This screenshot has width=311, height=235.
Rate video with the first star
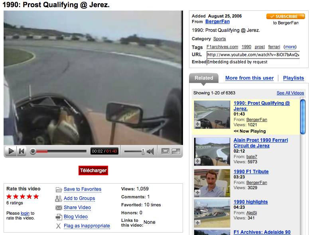point(9,196)
